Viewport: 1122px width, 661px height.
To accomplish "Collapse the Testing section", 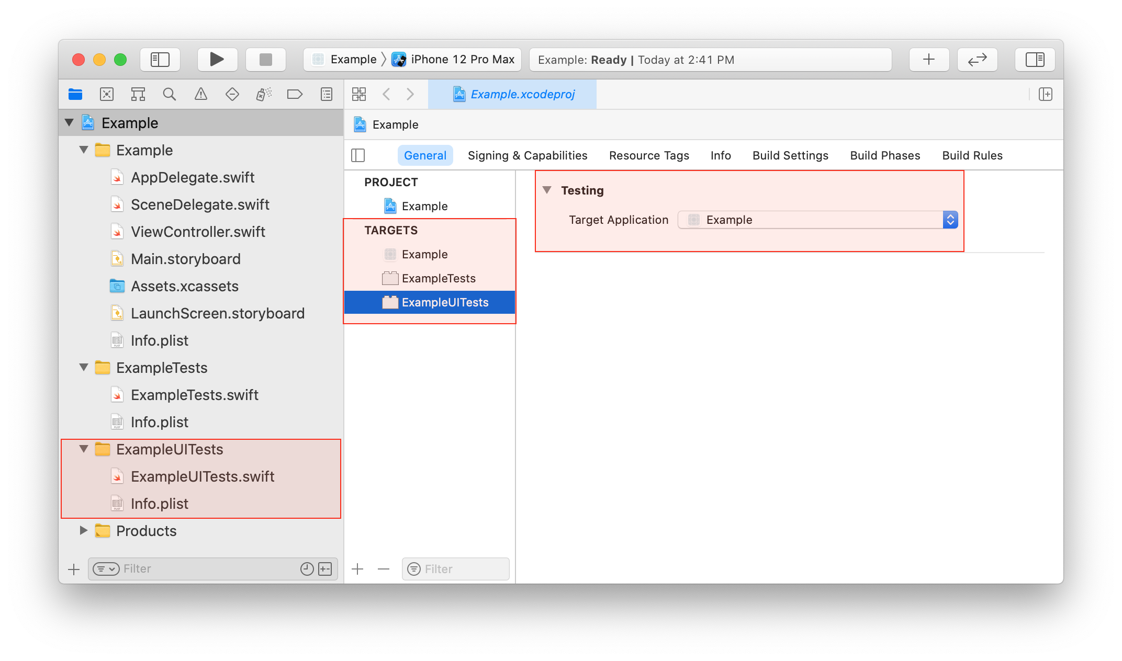I will coord(547,190).
